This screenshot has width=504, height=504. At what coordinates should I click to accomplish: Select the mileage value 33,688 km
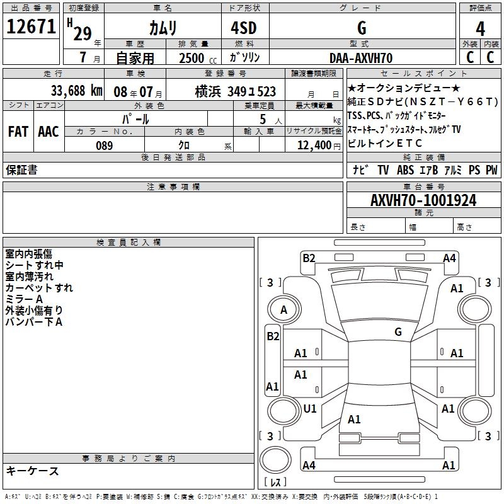(77, 91)
